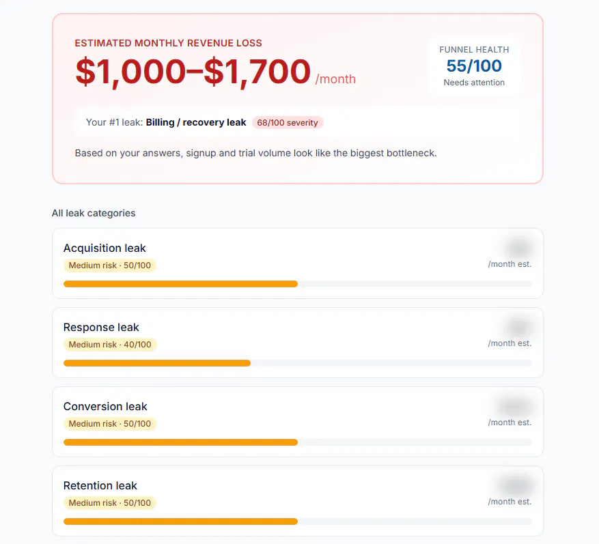Click Conversion's Medium risk 50/100 badge
The height and width of the screenshot is (544, 599).
tap(110, 424)
